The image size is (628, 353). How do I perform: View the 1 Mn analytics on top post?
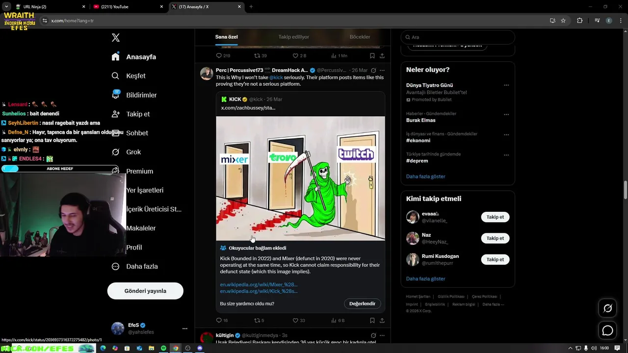[339, 55]
